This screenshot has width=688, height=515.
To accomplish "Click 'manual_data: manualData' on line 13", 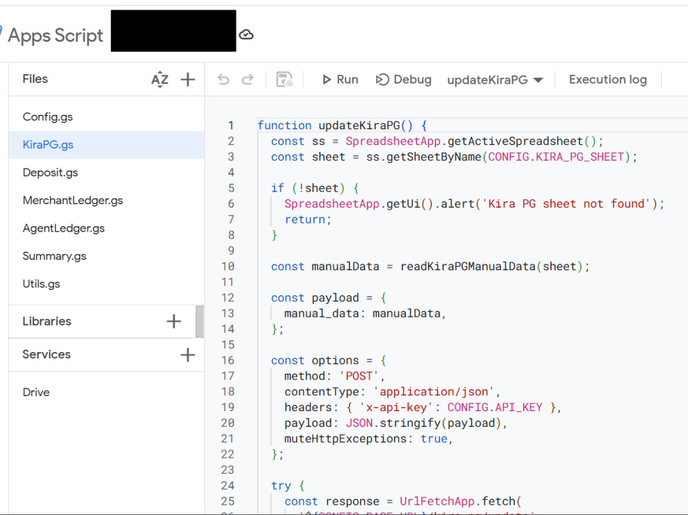I will [362, 314].
